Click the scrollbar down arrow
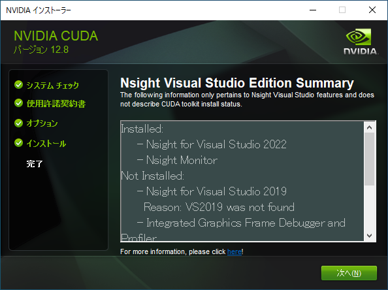The width and height of the screenshot is (388, 290). pyautogui.click(x=370, y=235)
